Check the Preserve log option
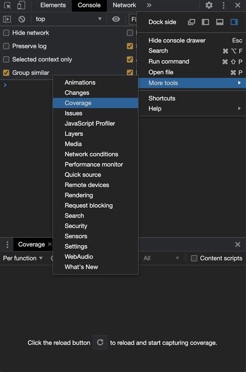The width and height of the screenshot is (246, 372). [6, 46]
